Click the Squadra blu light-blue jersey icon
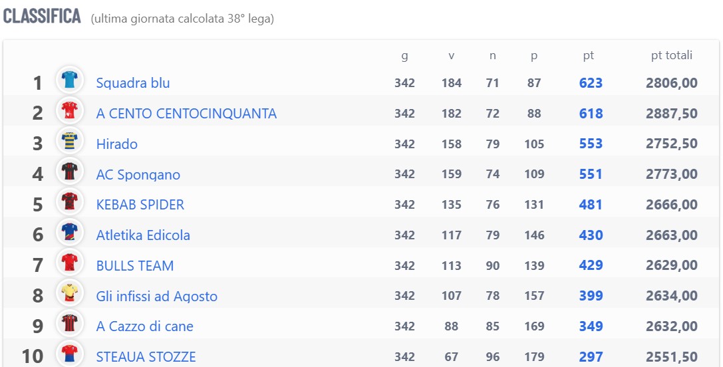723x367 pixels. tap(70, 80)
